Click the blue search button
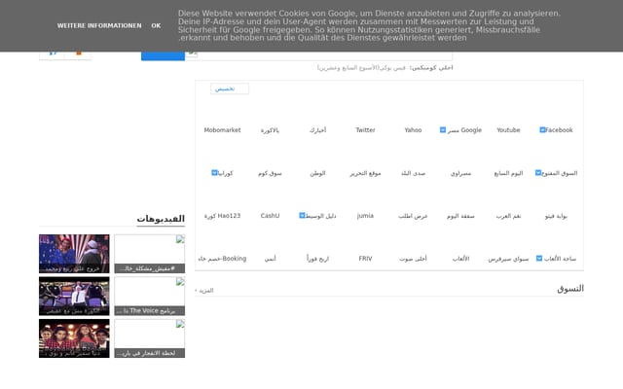Image resolution: width=623 pixels, height=389 pixels. (163, 55)
